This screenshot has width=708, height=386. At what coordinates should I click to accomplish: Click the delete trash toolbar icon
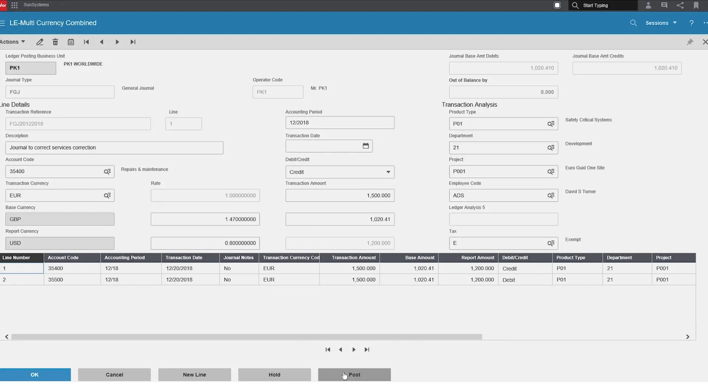55,42
